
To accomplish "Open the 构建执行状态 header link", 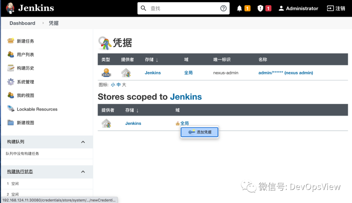I will (x=20, y=171).
